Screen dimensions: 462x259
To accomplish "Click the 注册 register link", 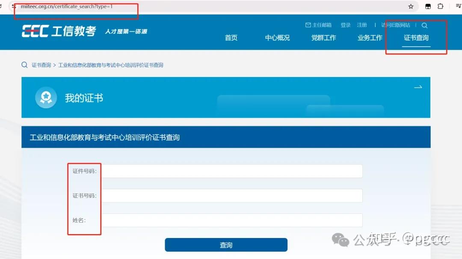I will 362,25.
